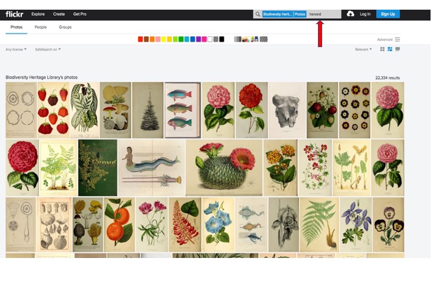Open the Get Pro link
436x290 pixels.
click(80, 14)
